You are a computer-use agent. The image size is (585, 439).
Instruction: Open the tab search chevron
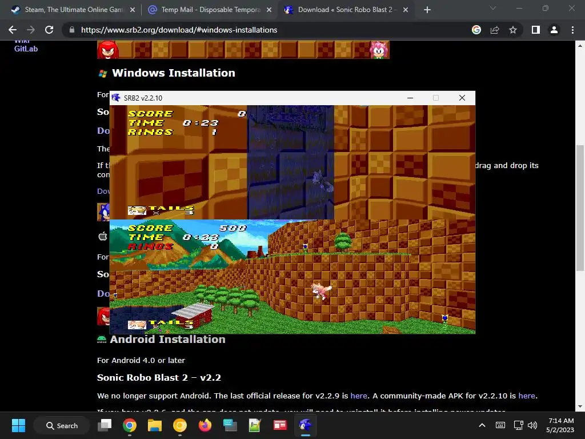coord(493,8)
